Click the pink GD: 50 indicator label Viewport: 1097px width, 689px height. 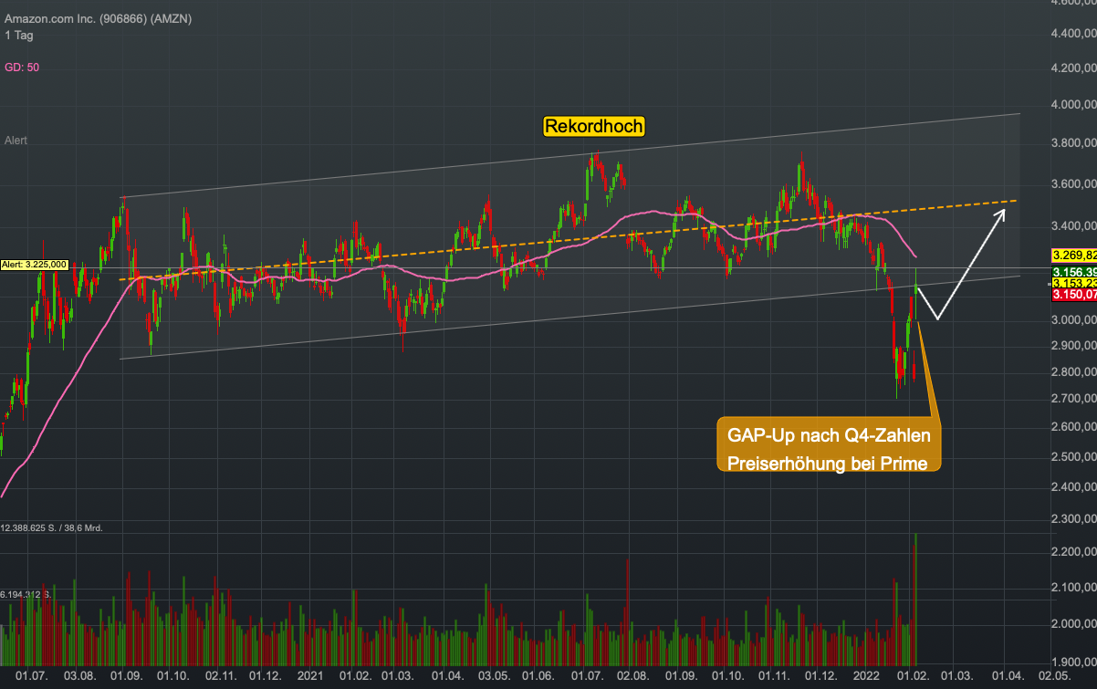pyautogui.click(x=22, y=68)
